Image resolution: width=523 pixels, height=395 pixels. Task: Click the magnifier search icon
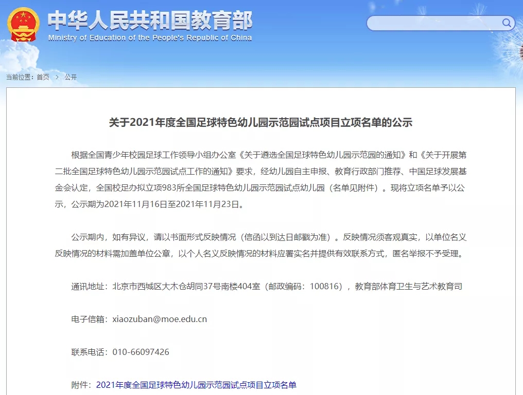coord(507,23)
